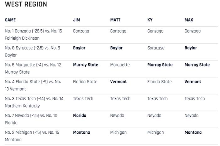Click the Michigan vs. Montana game
The height and width of the screenshot is (146, 220).
[32, 136]
